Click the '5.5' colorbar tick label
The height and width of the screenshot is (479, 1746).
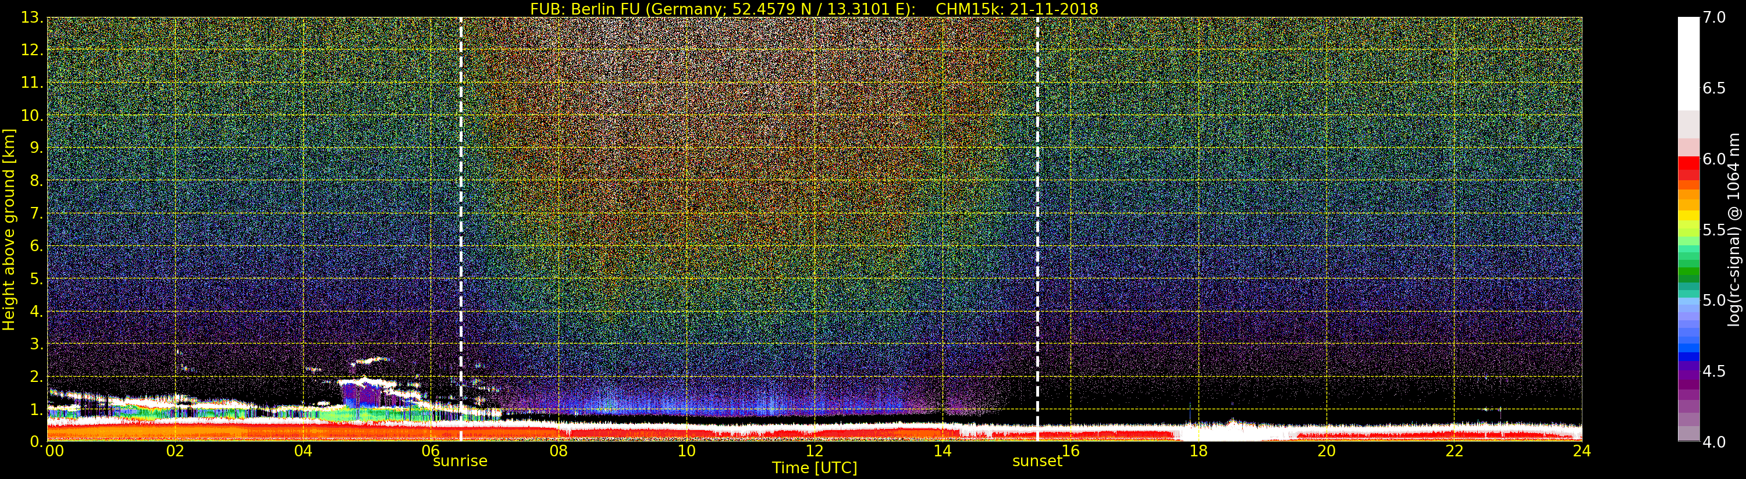click(1714, 230)
